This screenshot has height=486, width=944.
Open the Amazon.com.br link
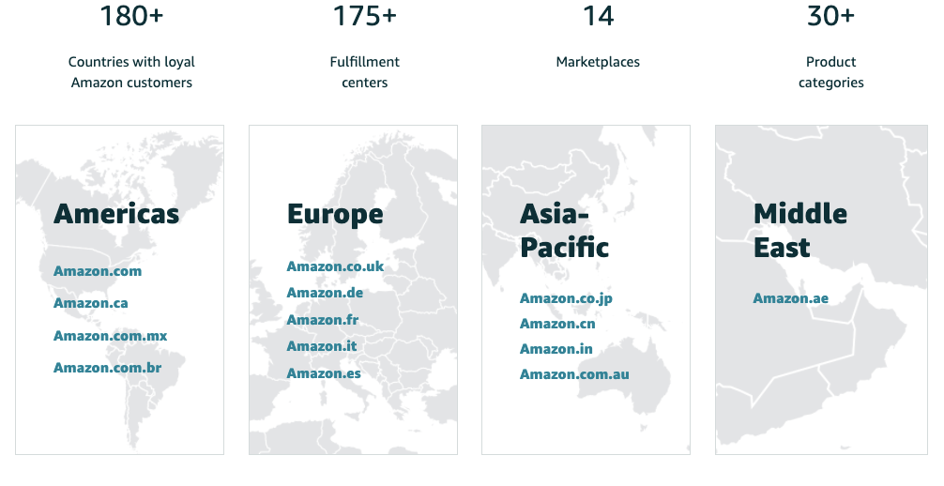(108, 368)
